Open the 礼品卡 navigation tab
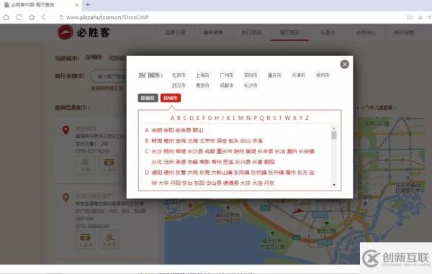Image resolution: width=432 pixels, height=274 pixels. pos(328,32)
